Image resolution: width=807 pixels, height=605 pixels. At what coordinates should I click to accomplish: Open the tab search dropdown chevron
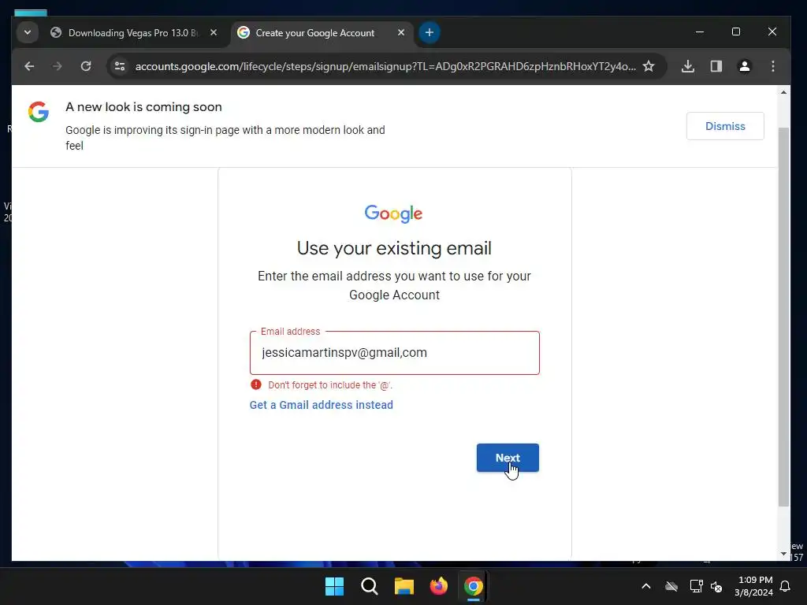coord(28,32)
